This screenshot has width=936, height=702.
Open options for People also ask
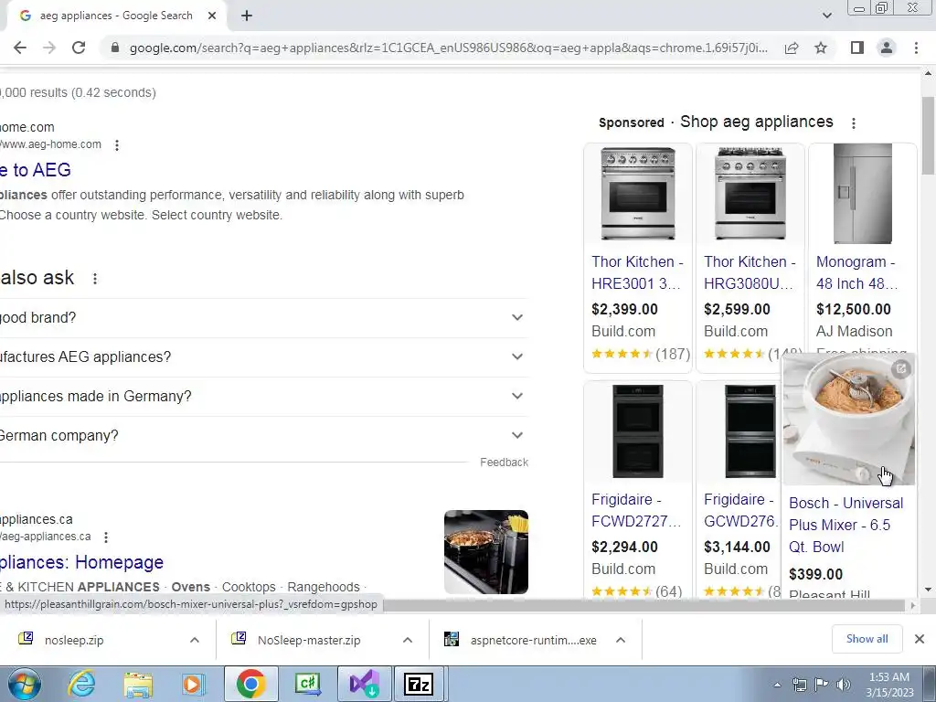coord(95,279)
